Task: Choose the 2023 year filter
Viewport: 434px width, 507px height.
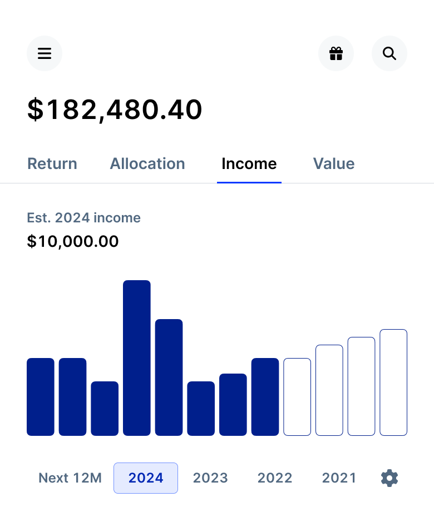Action: pos(210,478)
